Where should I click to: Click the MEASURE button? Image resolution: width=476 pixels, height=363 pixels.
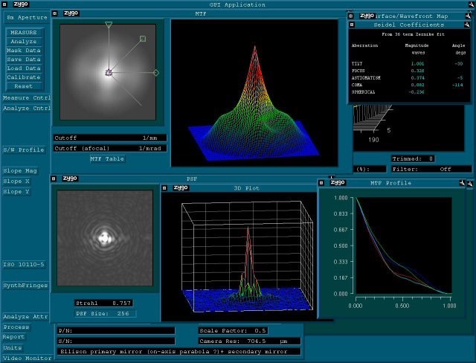24,33
